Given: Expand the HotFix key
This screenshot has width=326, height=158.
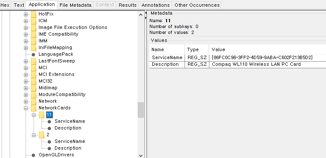Looking at the screenshot, I should click(26, 14).
